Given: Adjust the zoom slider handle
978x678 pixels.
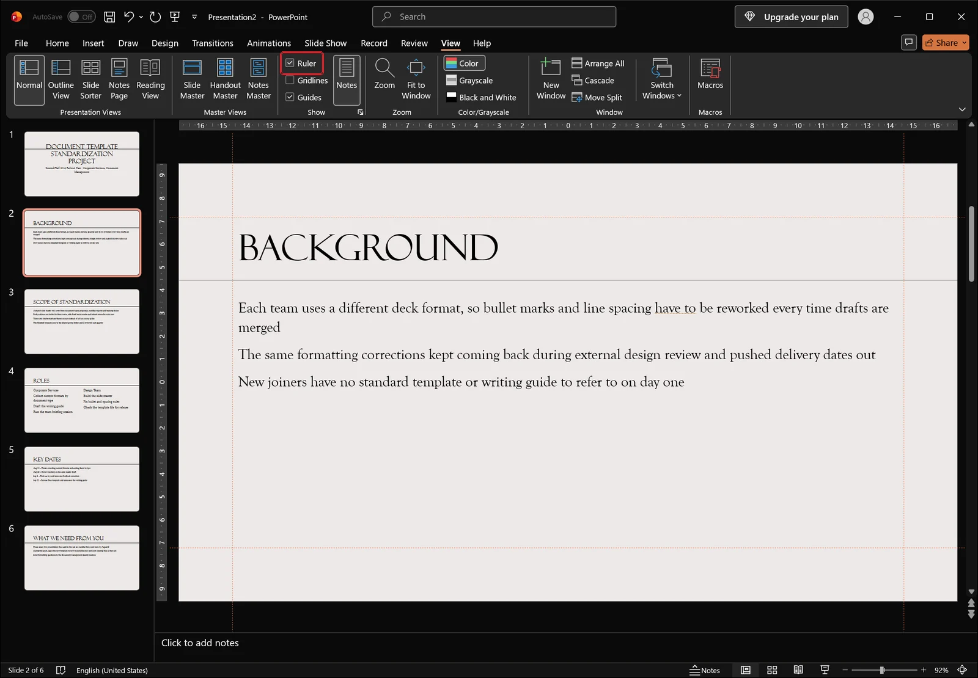Looking at the screenshot, I should click(882, 670).
